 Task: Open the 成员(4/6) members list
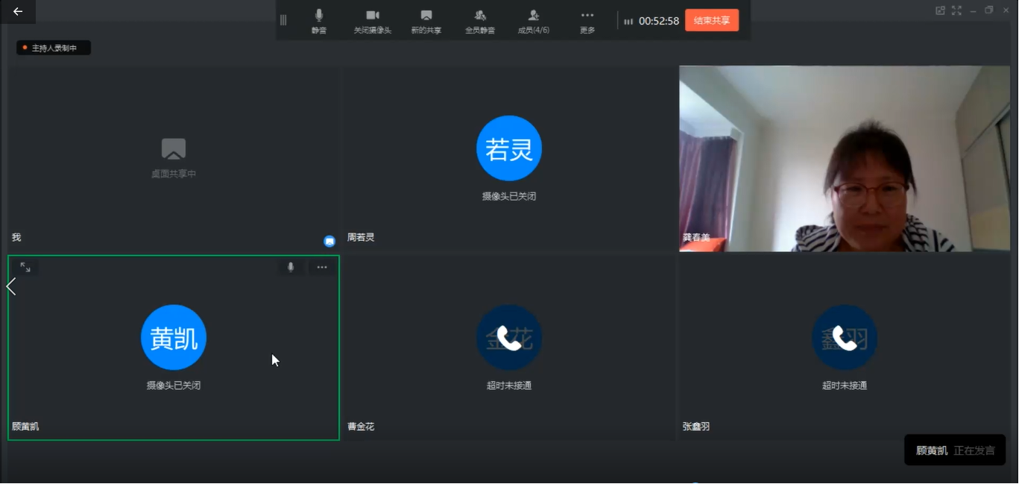click(x=533, y=20)
